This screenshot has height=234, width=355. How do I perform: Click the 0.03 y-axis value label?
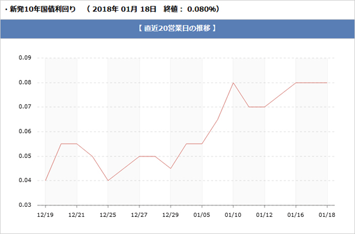coord(25,205)
